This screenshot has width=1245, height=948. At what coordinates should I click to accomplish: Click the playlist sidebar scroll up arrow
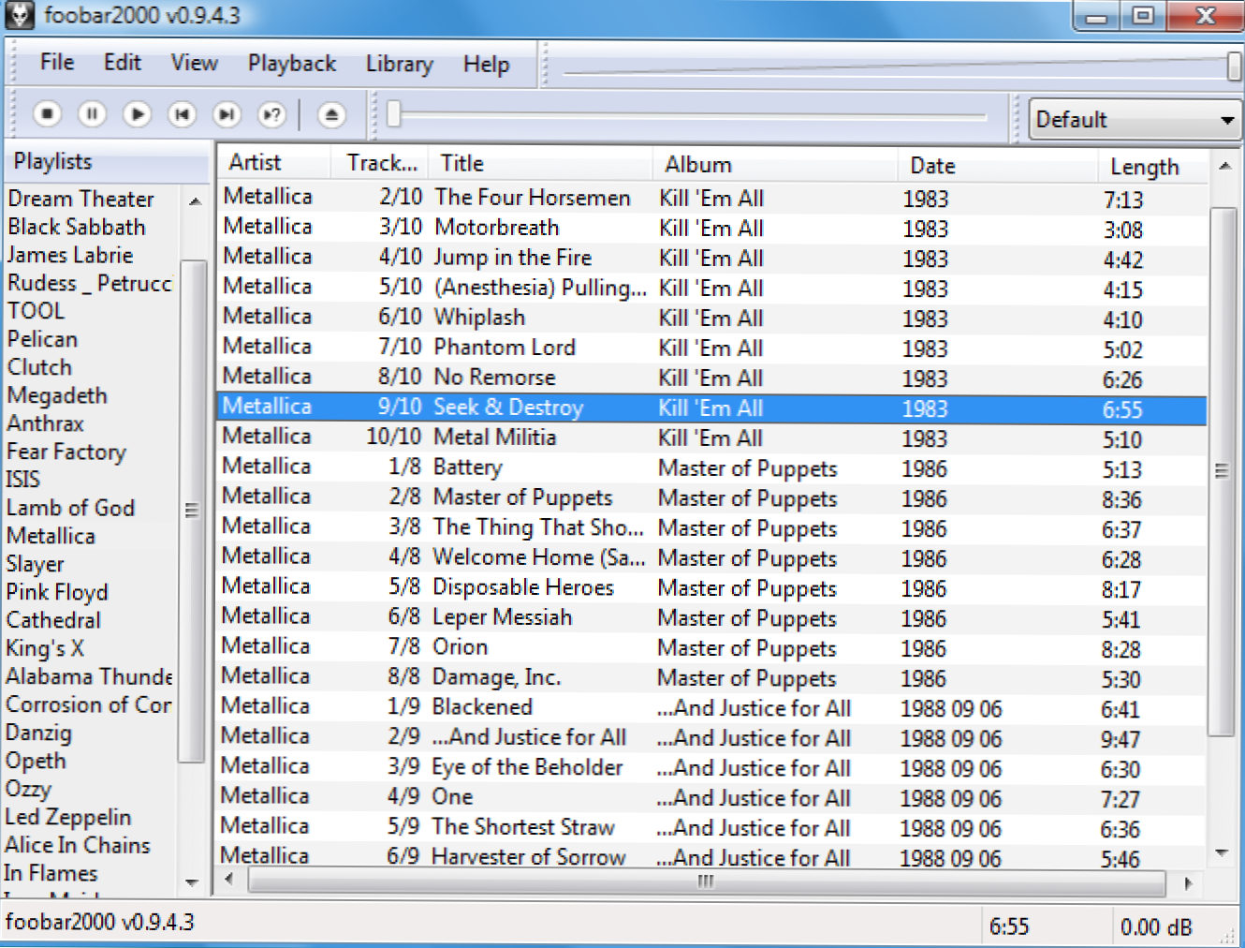194,200
